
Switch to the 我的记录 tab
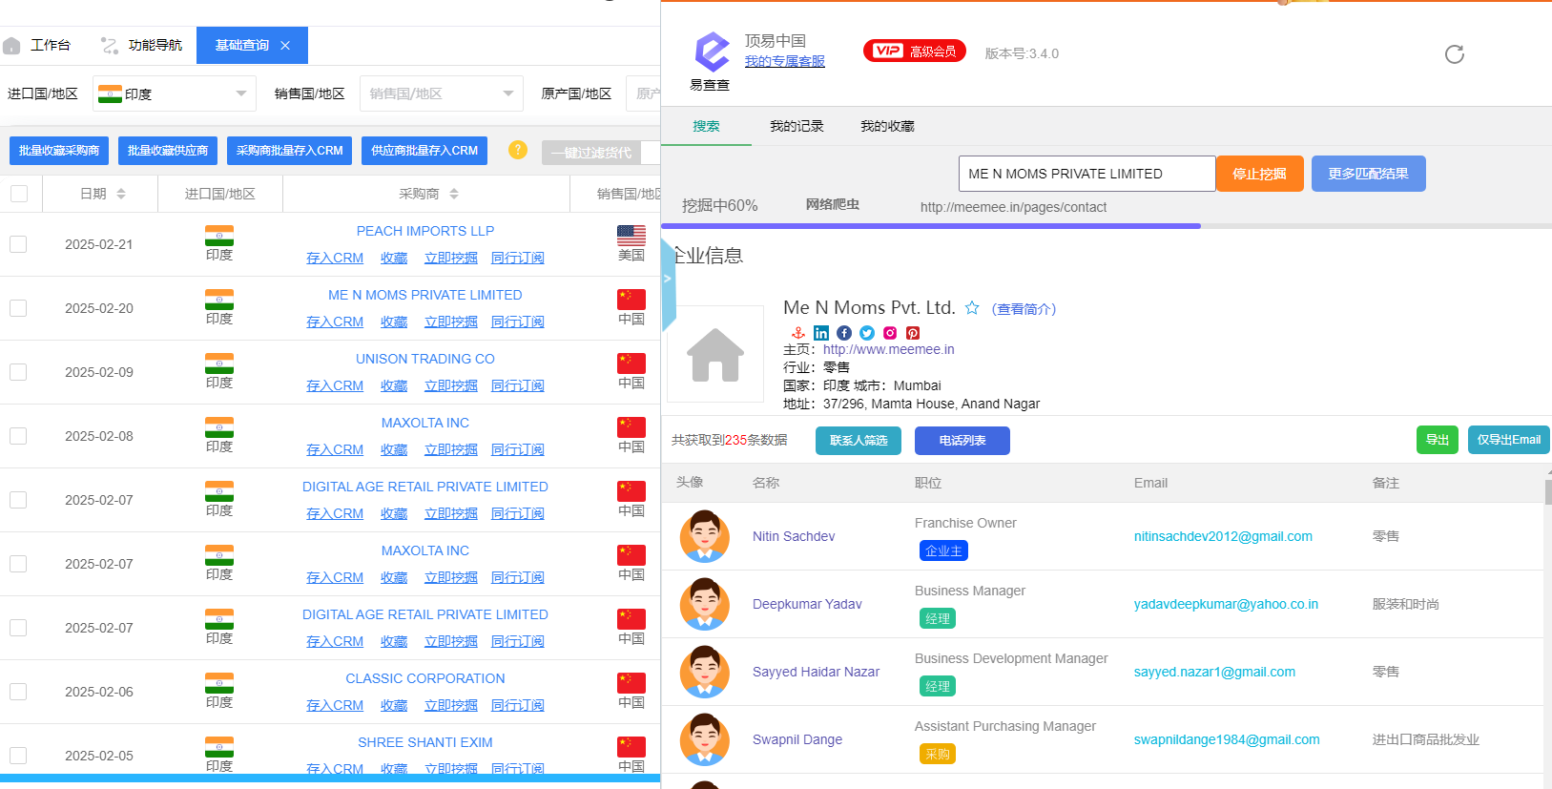[797, 126]
